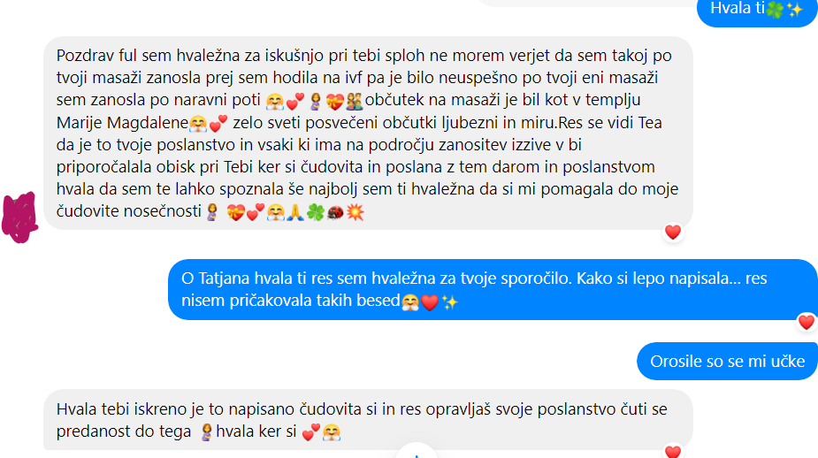Image resolution: width=818 pixels, height=458 pixels.
Task: Click the pink scribbled sender avatar
Action: tap(19, 218)
